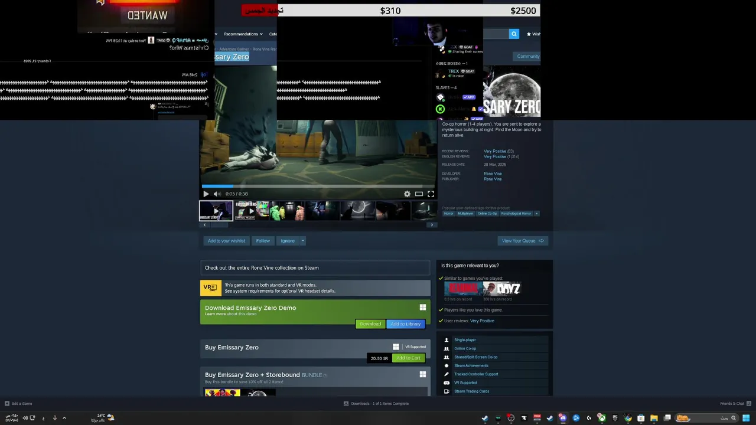Image resolution: width=756 pixels, height=425 pixels.
Task: Click the store search magnifier button
Action: (514, 34)
